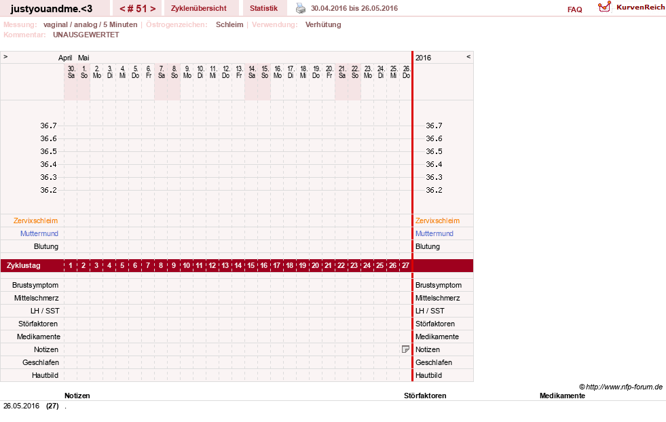Click the right 36.2 temperature label

[x=434, y=190]
